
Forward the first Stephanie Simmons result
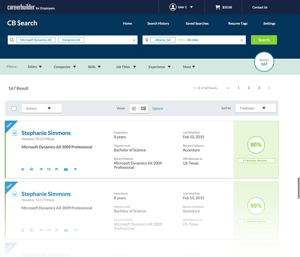click(x=41, y=169)
